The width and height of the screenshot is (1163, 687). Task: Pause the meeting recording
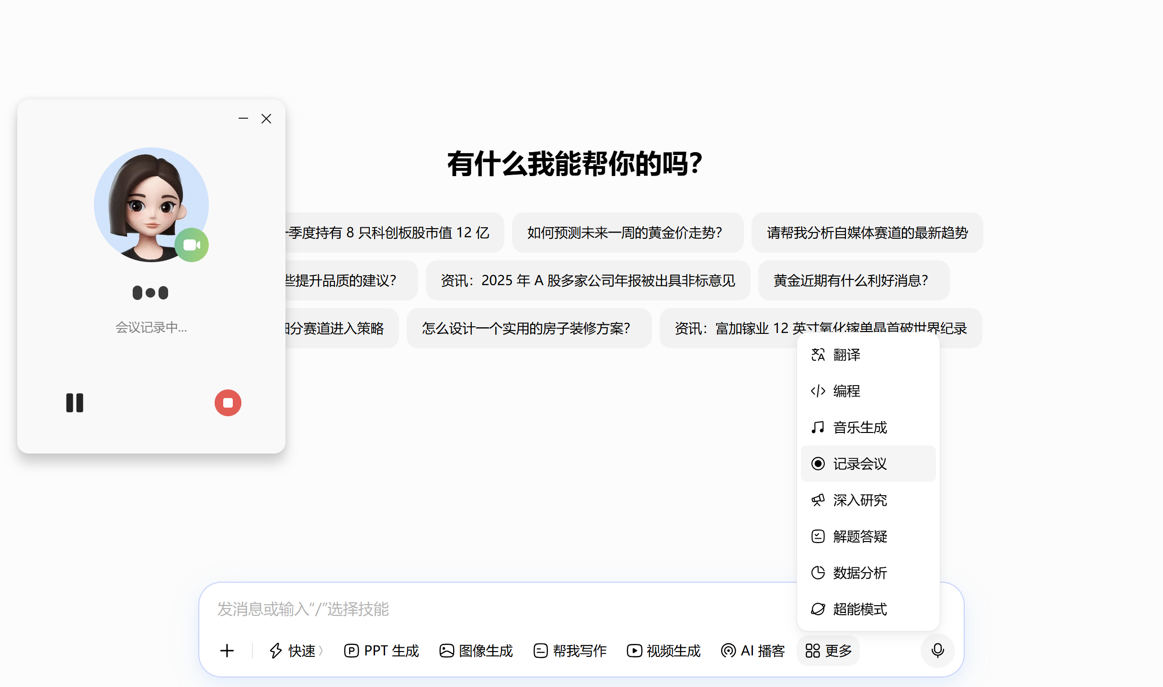pos(75,403)
